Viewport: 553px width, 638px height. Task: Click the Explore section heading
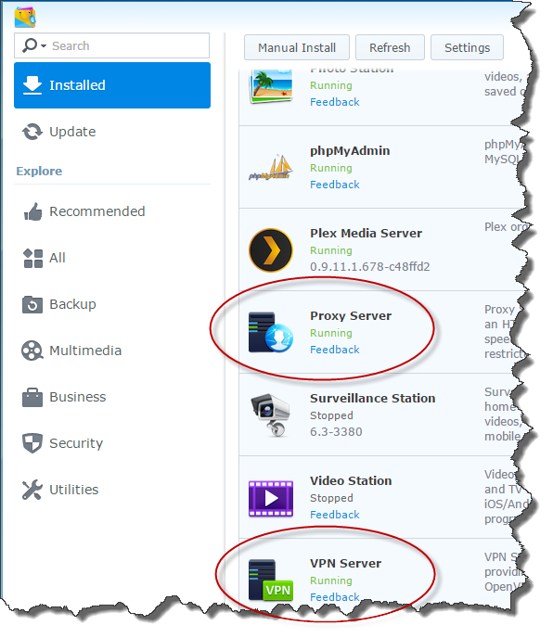pyautogui.click(x=39, y=172)
